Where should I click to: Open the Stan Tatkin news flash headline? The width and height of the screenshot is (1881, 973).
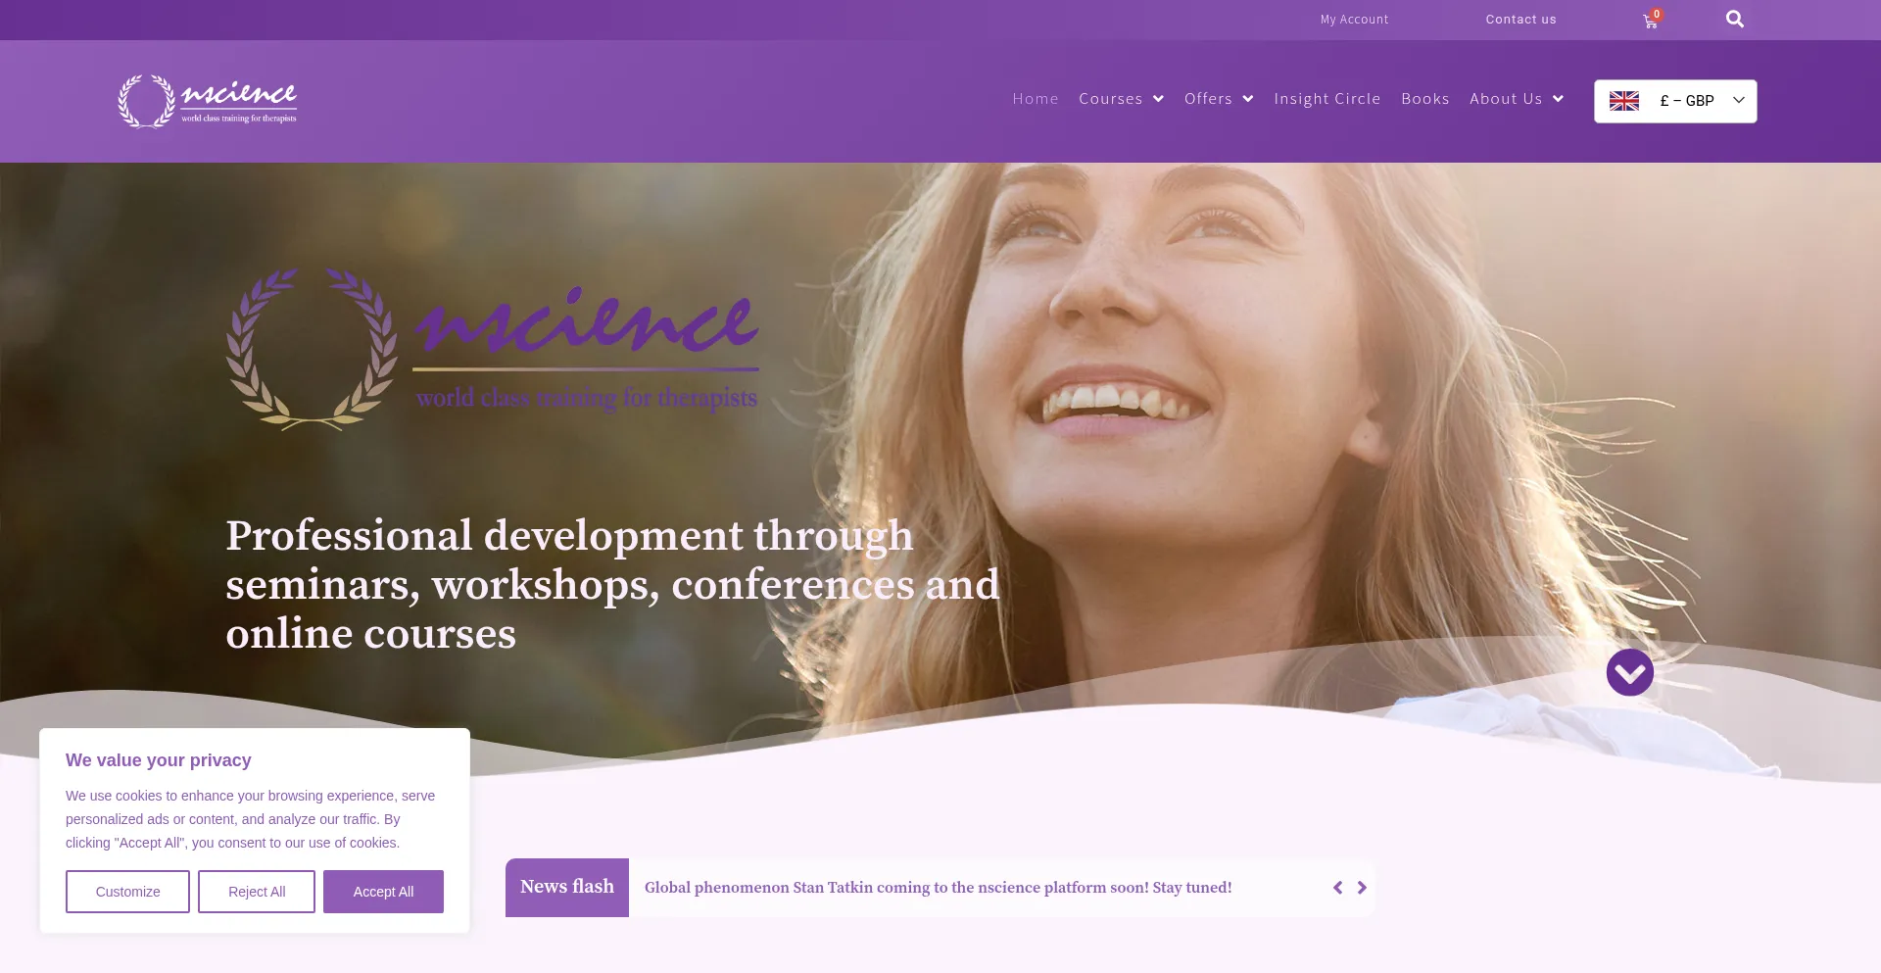pos(938,888)
